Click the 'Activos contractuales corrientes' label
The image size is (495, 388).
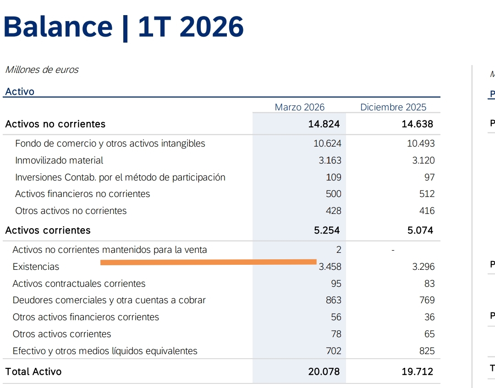point(79,284)
